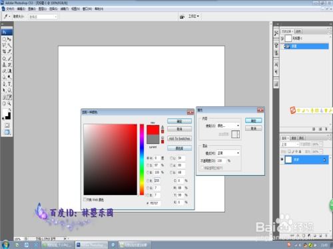Open the Use contents dropdown in Fill dialog
Screen dimensions: 333x249
[228, 125]
